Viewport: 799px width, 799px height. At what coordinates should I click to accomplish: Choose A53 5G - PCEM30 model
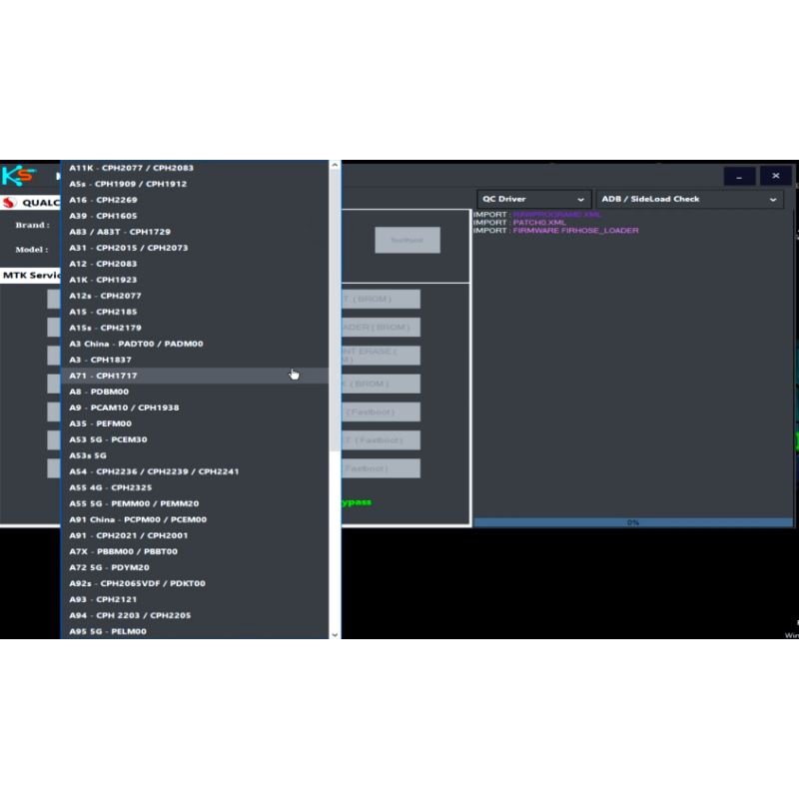(195, 439)
